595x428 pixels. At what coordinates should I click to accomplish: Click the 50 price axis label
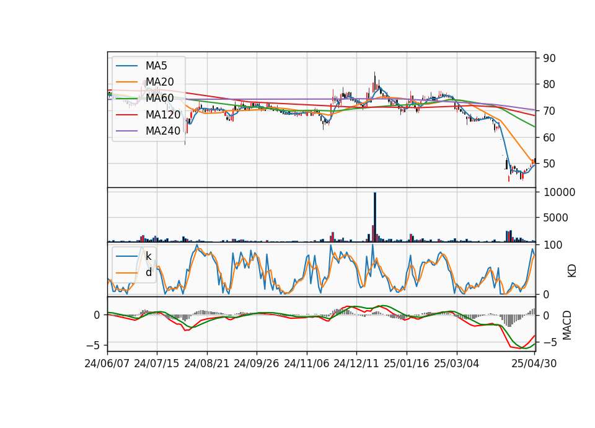tap(549, 164)
